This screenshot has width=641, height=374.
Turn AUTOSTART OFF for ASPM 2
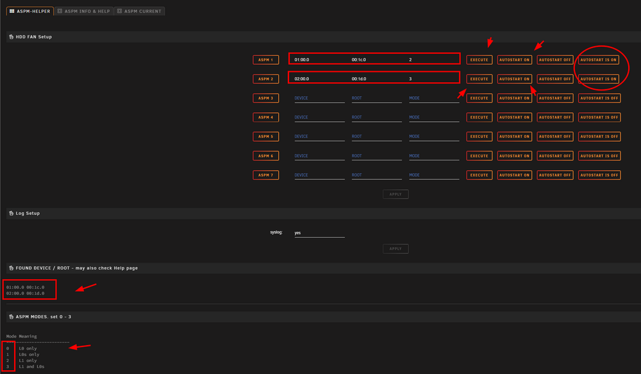554,79
